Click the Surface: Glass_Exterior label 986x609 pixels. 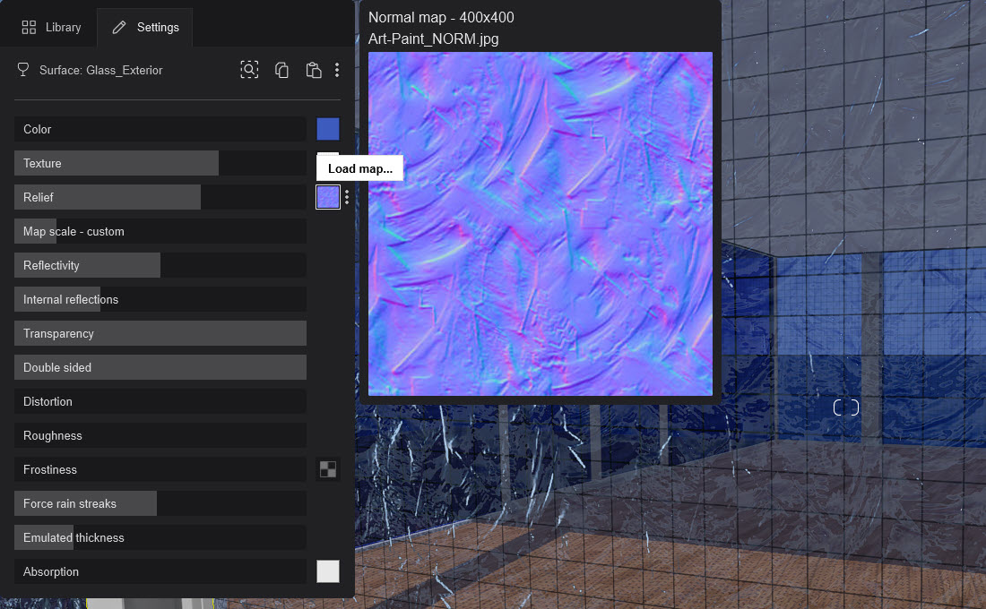[x=100, y=70]
